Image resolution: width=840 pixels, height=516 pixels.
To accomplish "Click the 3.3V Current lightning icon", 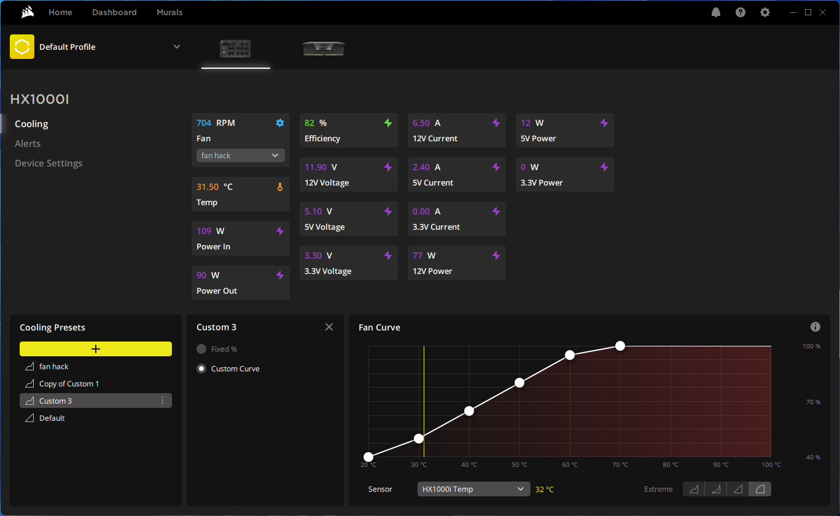I will click(x=496, y=211).
